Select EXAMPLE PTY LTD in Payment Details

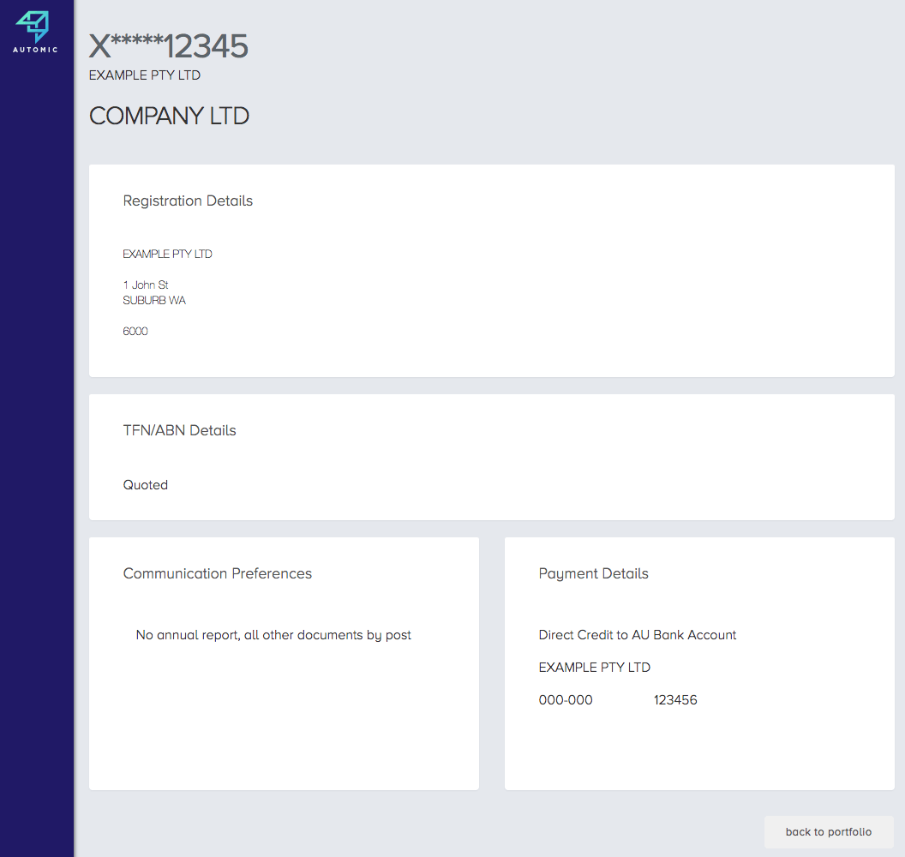click(595, 667)
